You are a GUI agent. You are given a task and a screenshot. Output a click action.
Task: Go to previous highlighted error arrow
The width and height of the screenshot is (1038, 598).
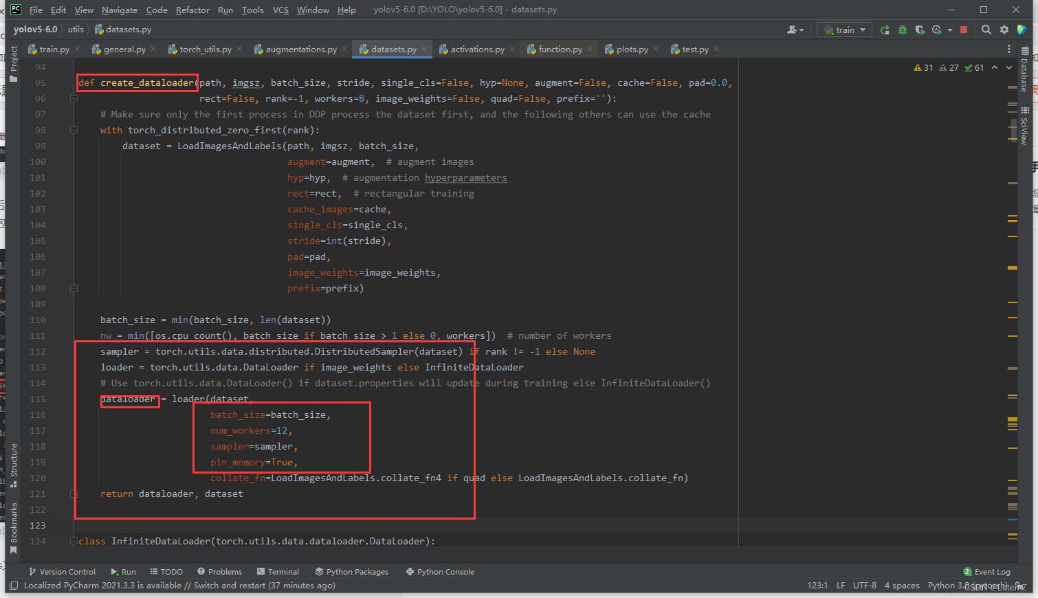pos(995,67)
